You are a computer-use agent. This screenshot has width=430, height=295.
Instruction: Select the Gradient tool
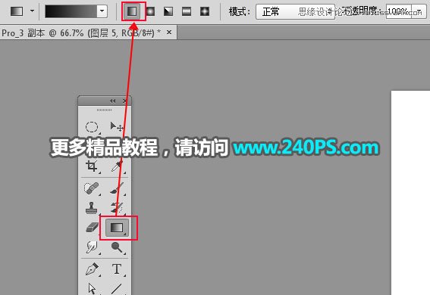pyautogui.click(x=117, y=228)
